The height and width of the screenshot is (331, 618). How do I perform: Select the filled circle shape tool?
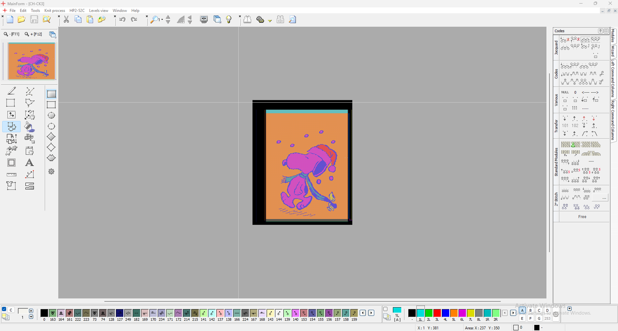pos(51,115)
